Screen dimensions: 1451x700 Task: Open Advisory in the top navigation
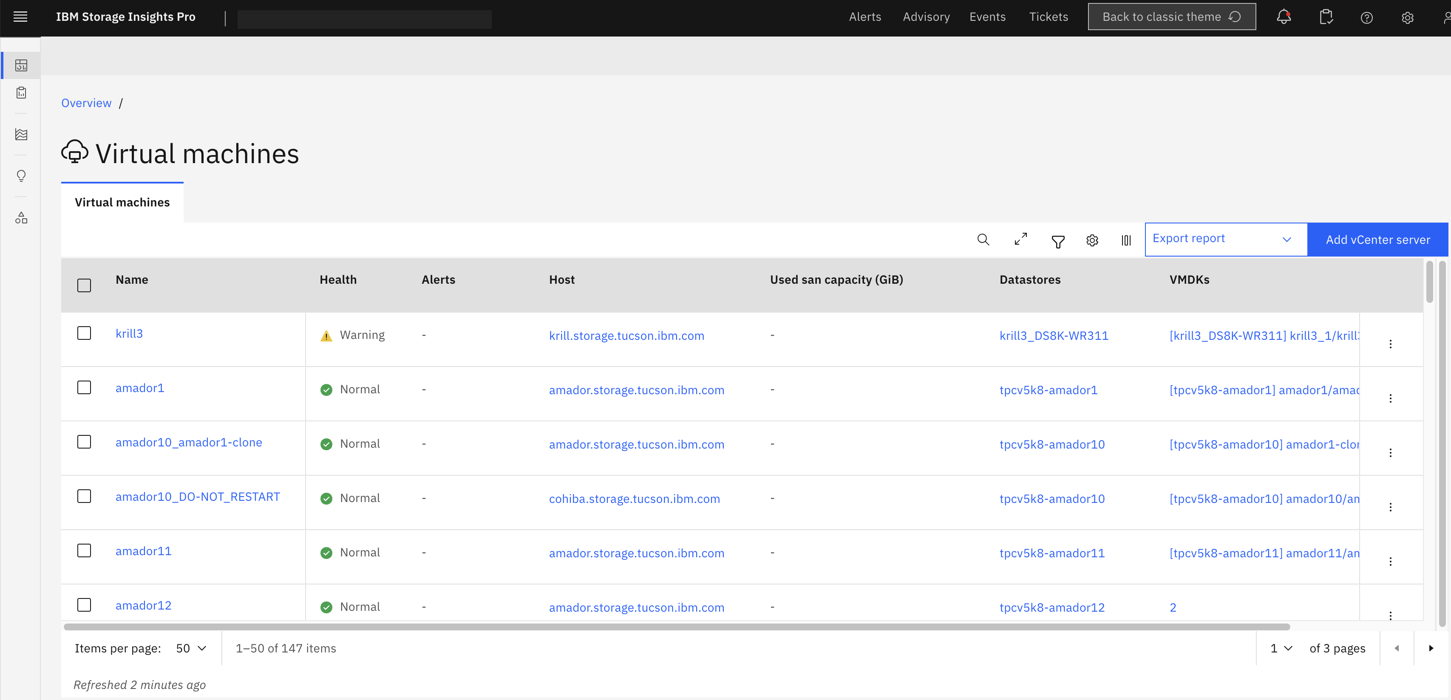926,17
